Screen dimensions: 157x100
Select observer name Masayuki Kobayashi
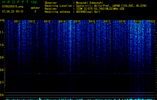point(90,3)
